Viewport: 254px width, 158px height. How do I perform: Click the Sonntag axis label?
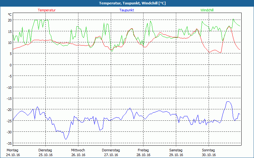click(x=208, y=150)
